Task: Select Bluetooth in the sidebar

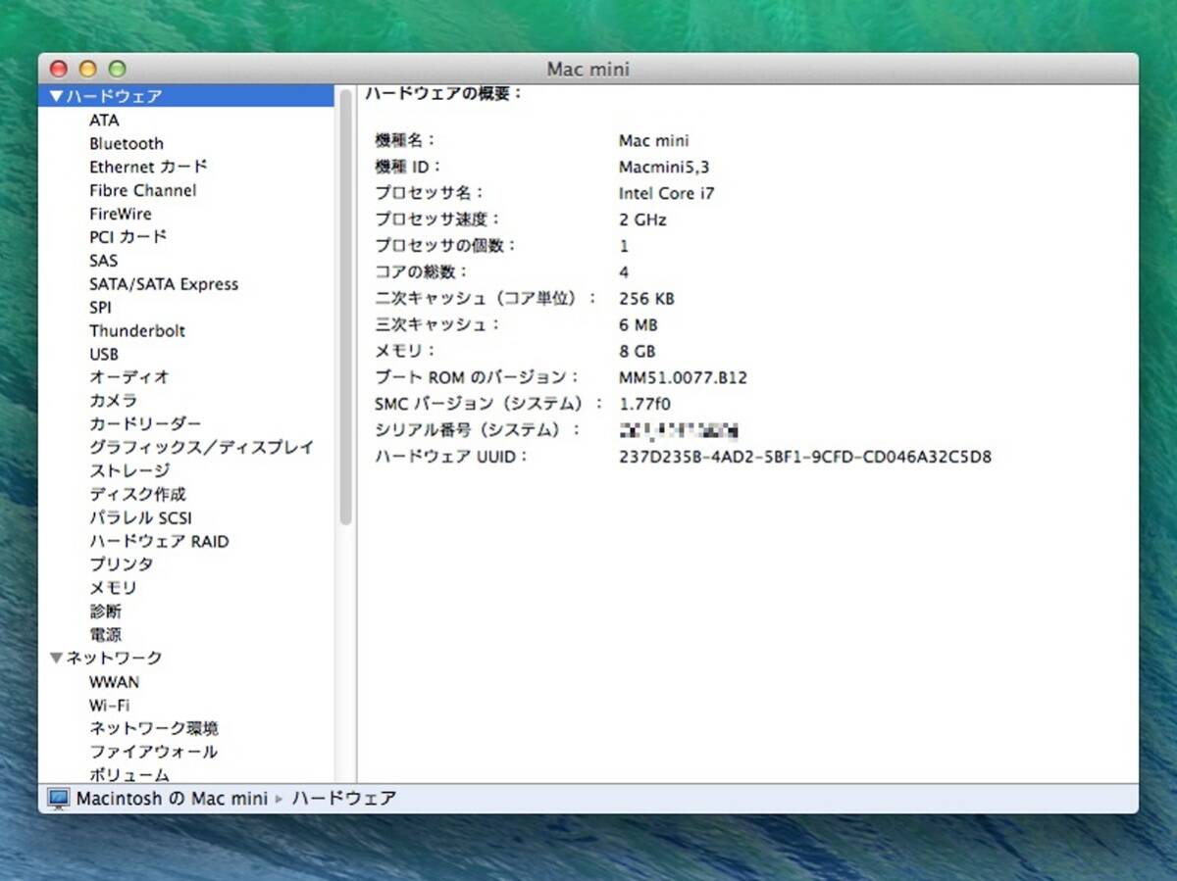Action: click(x=127, y=143)
